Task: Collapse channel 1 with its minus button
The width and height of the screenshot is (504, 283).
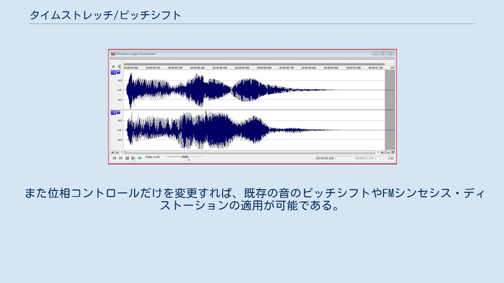Action: (118, 72)
